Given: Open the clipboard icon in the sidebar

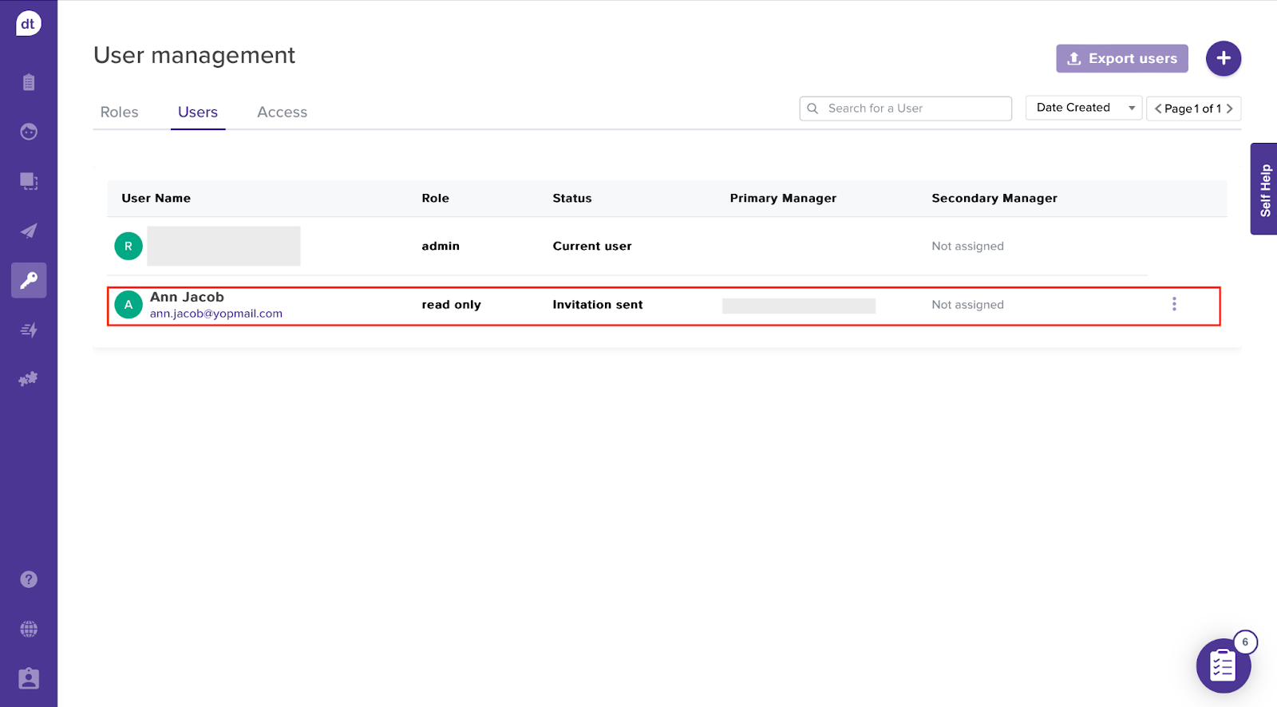Looking at the screenshot, I should click(x=29, y=82).
